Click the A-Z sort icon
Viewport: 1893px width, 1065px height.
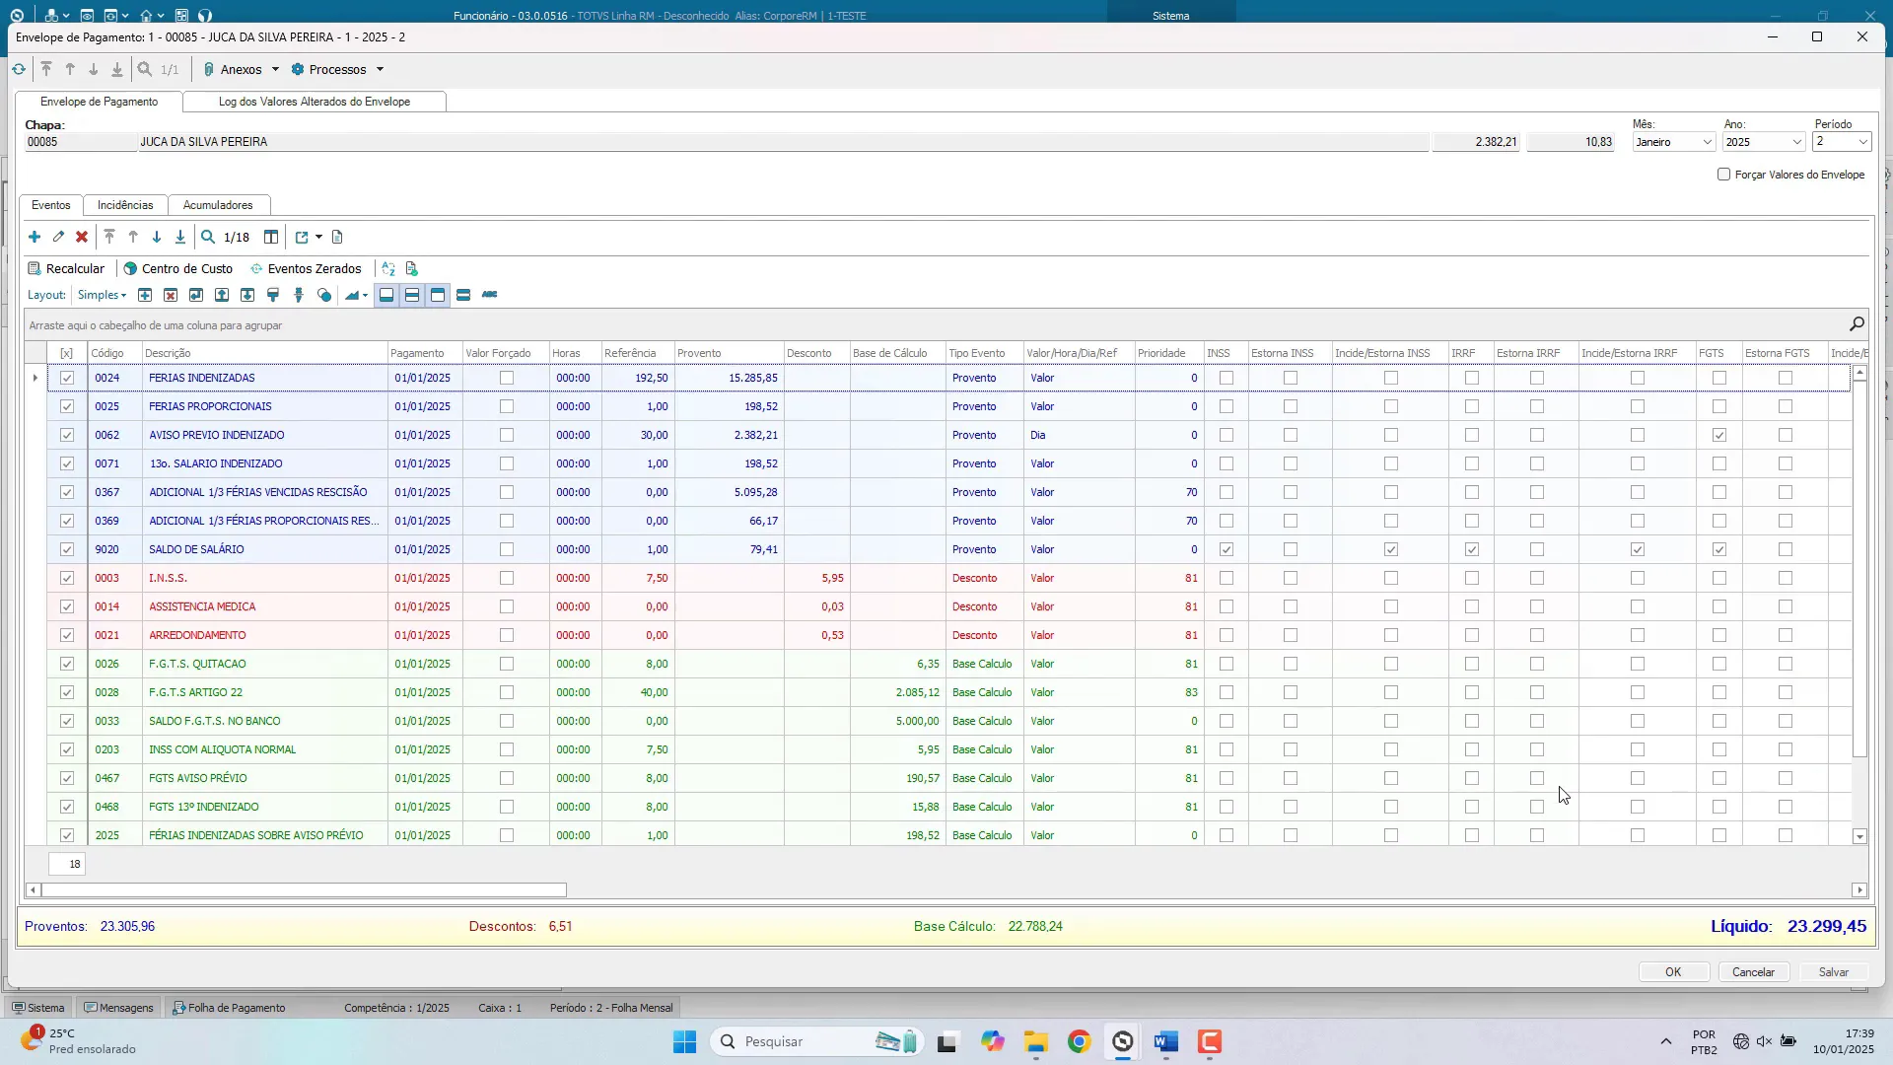(388, 268)
